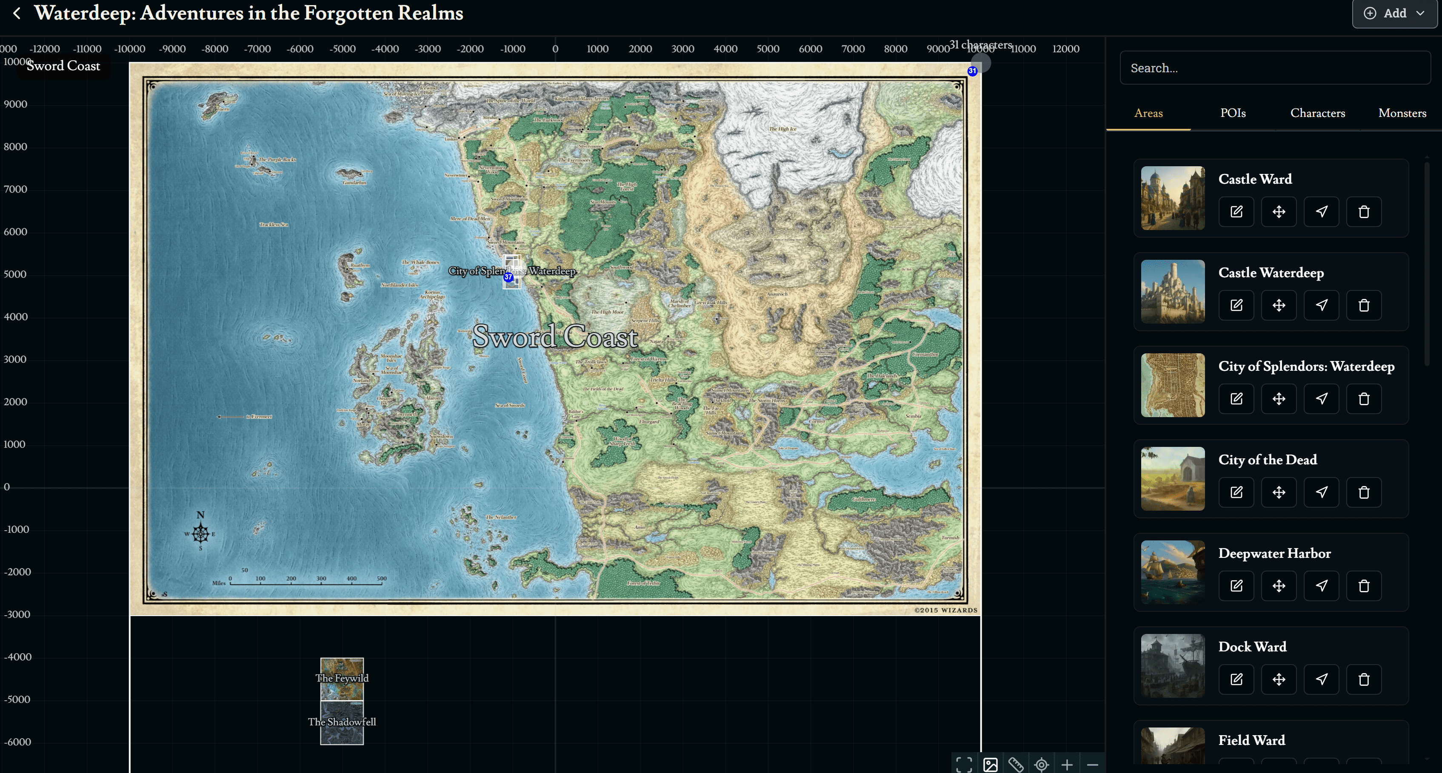Edit City of Splendors: Waterdeep area
Viewport: 1442px width, 773px height.
[x=1236, y=398]
